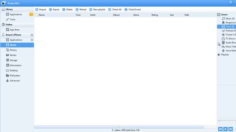Click the title bar window button icon
The image size is (236, 132).
click(230, 2)
